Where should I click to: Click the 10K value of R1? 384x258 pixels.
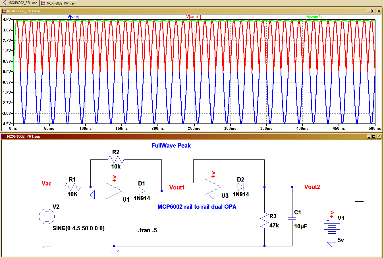click(72, 194)
